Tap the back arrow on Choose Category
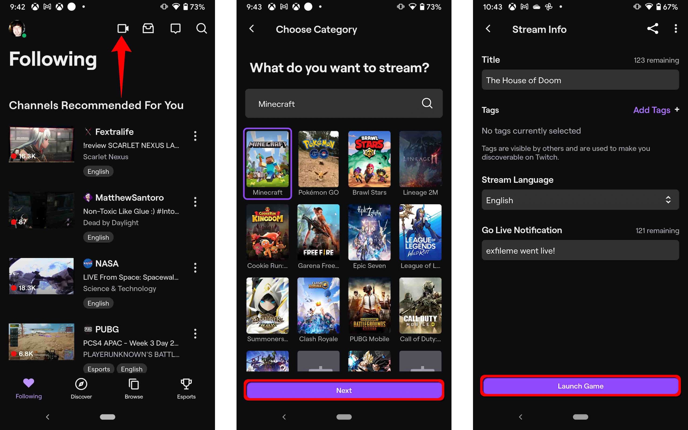Viewport: 688px width, 430px height. coord(253,29)
